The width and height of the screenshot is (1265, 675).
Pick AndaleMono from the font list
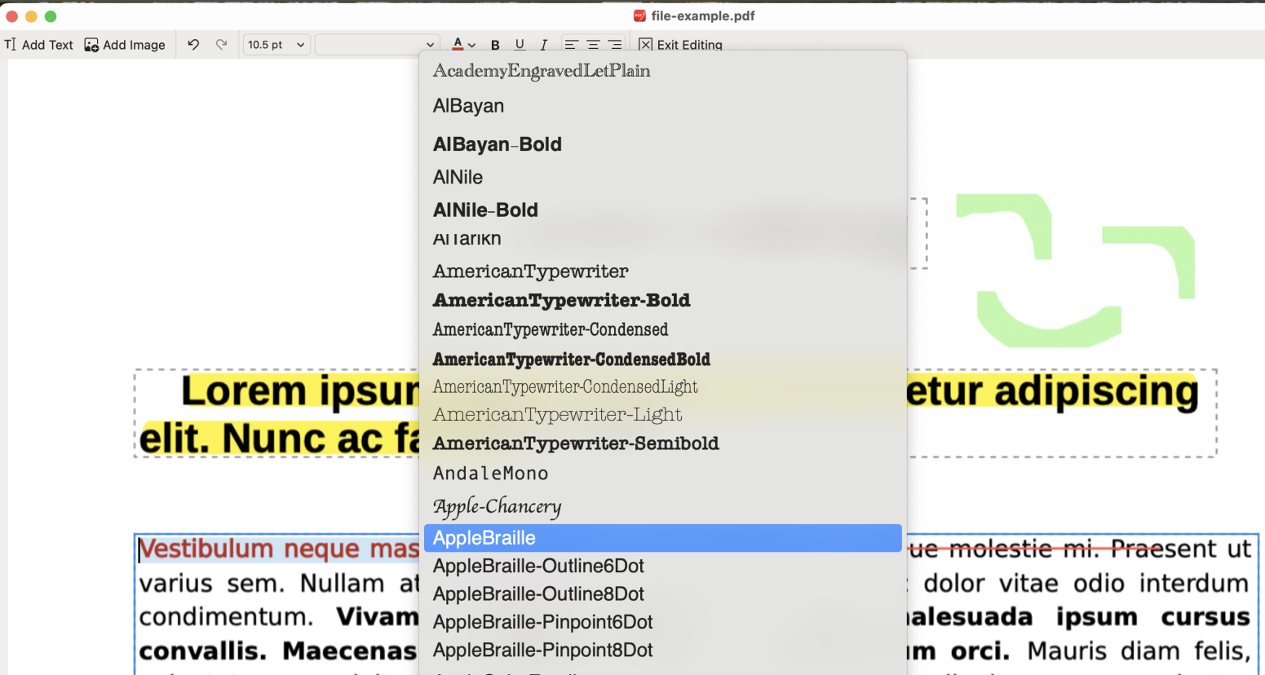tap(490, 473)
